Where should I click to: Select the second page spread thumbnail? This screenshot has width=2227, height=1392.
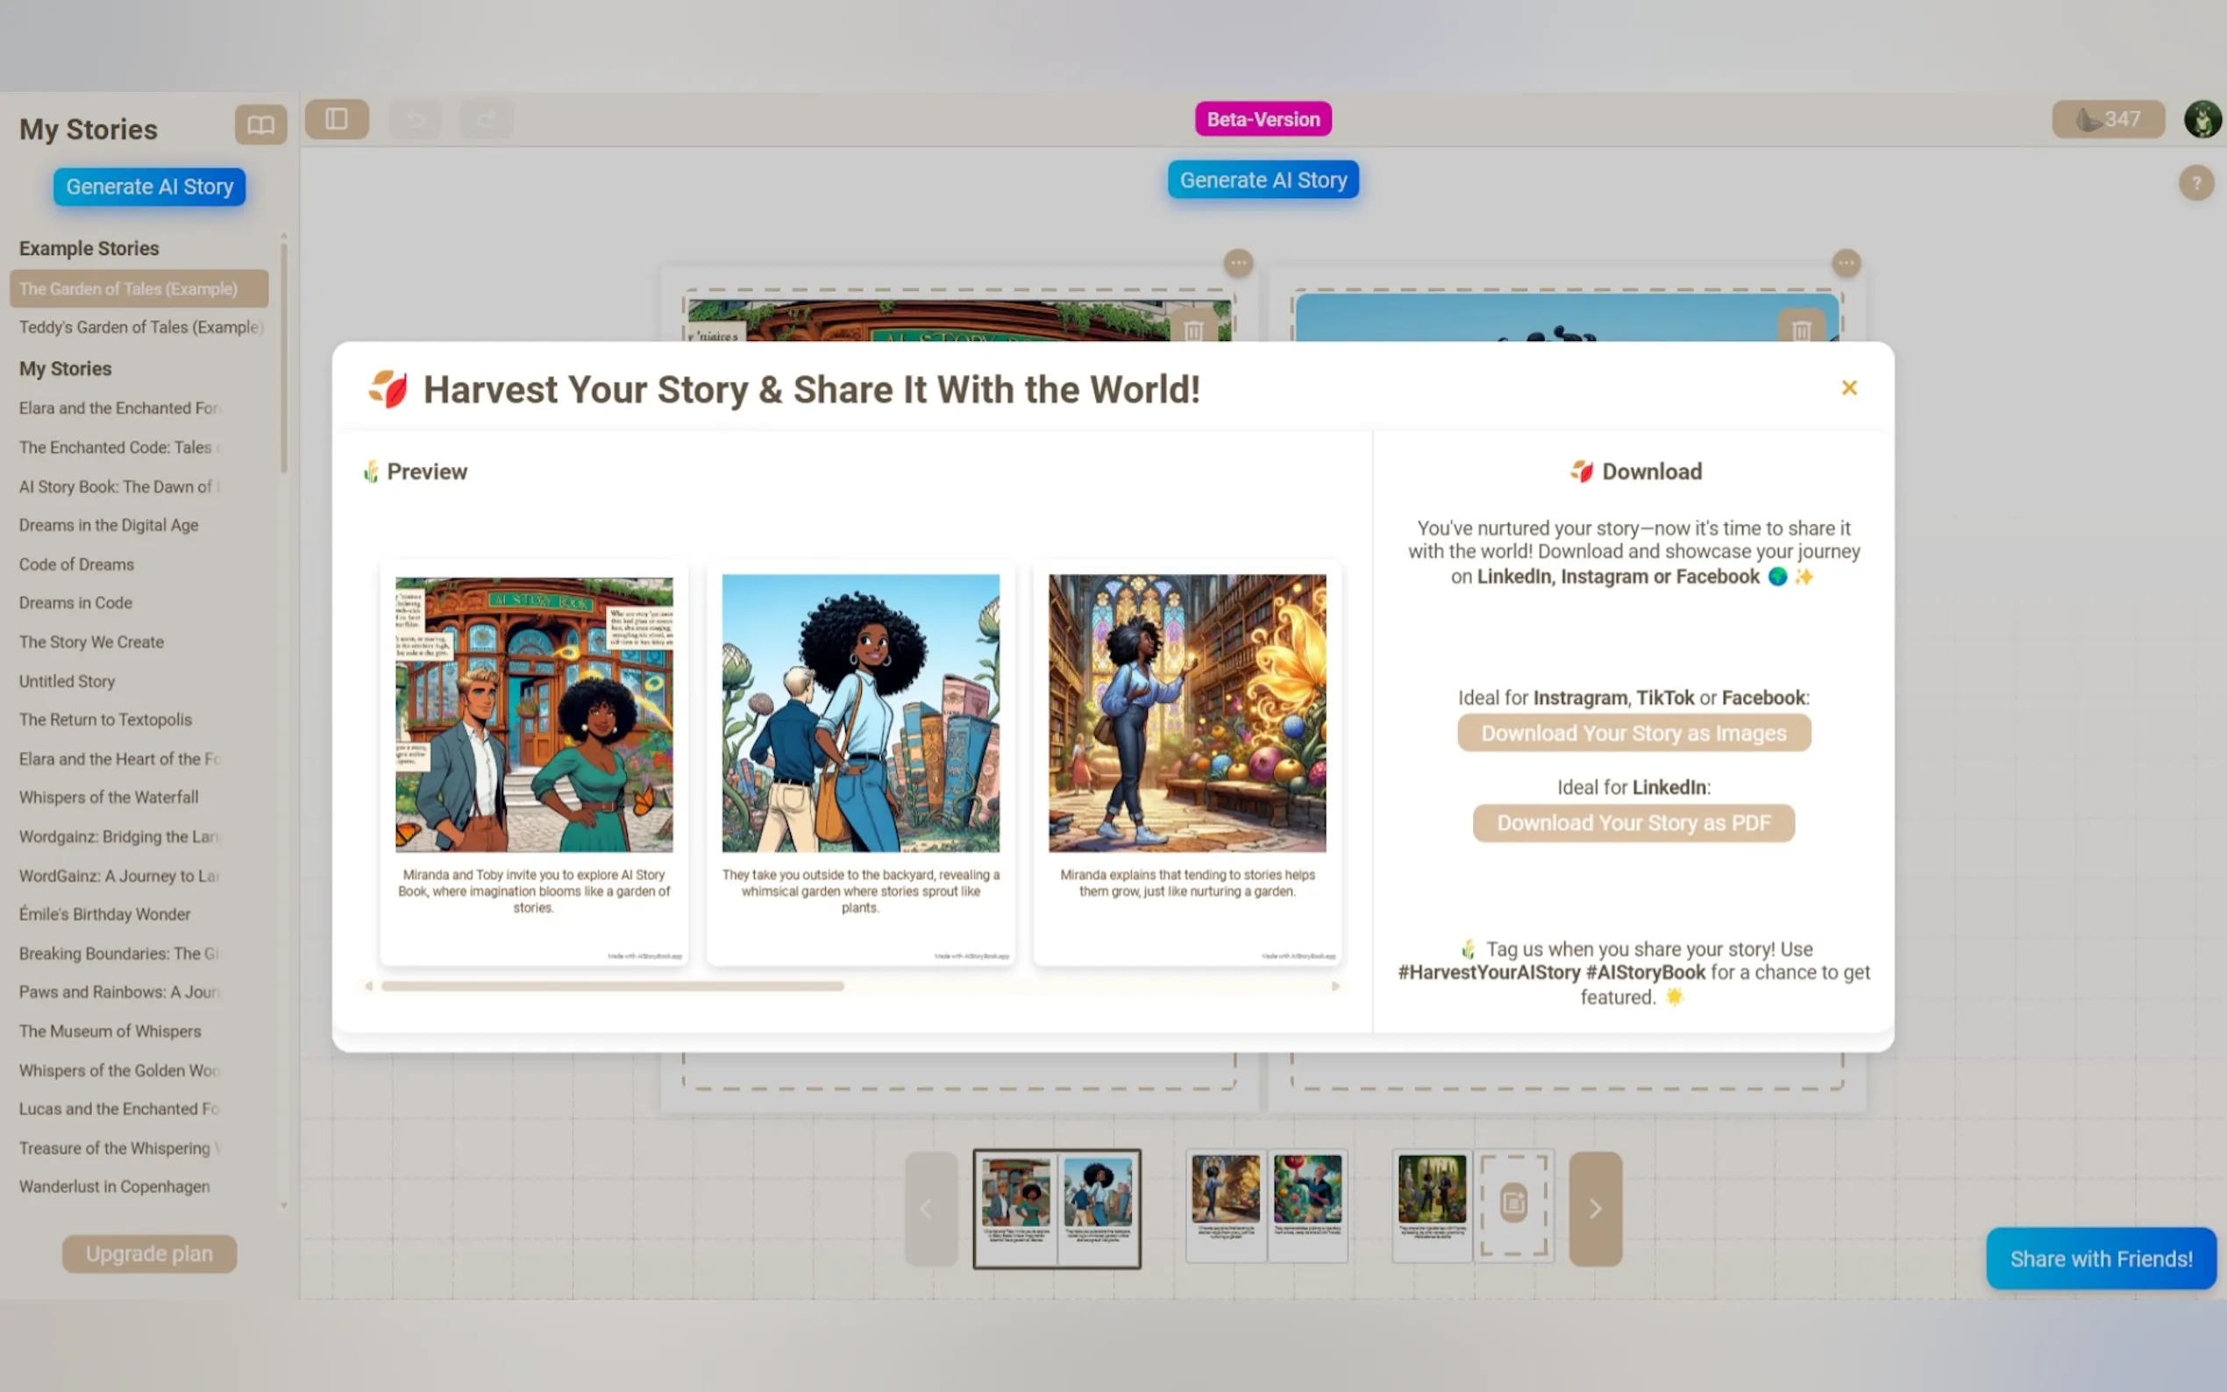coord(1266,1205)
